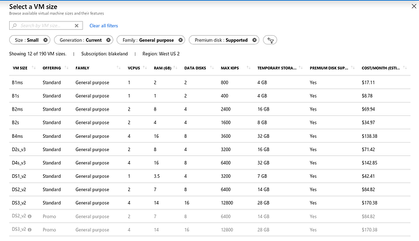The width and height of the screenshot is (419, 241).
Task: Select the Standard DS2_v2 row at $84.82
Action: 209,189
